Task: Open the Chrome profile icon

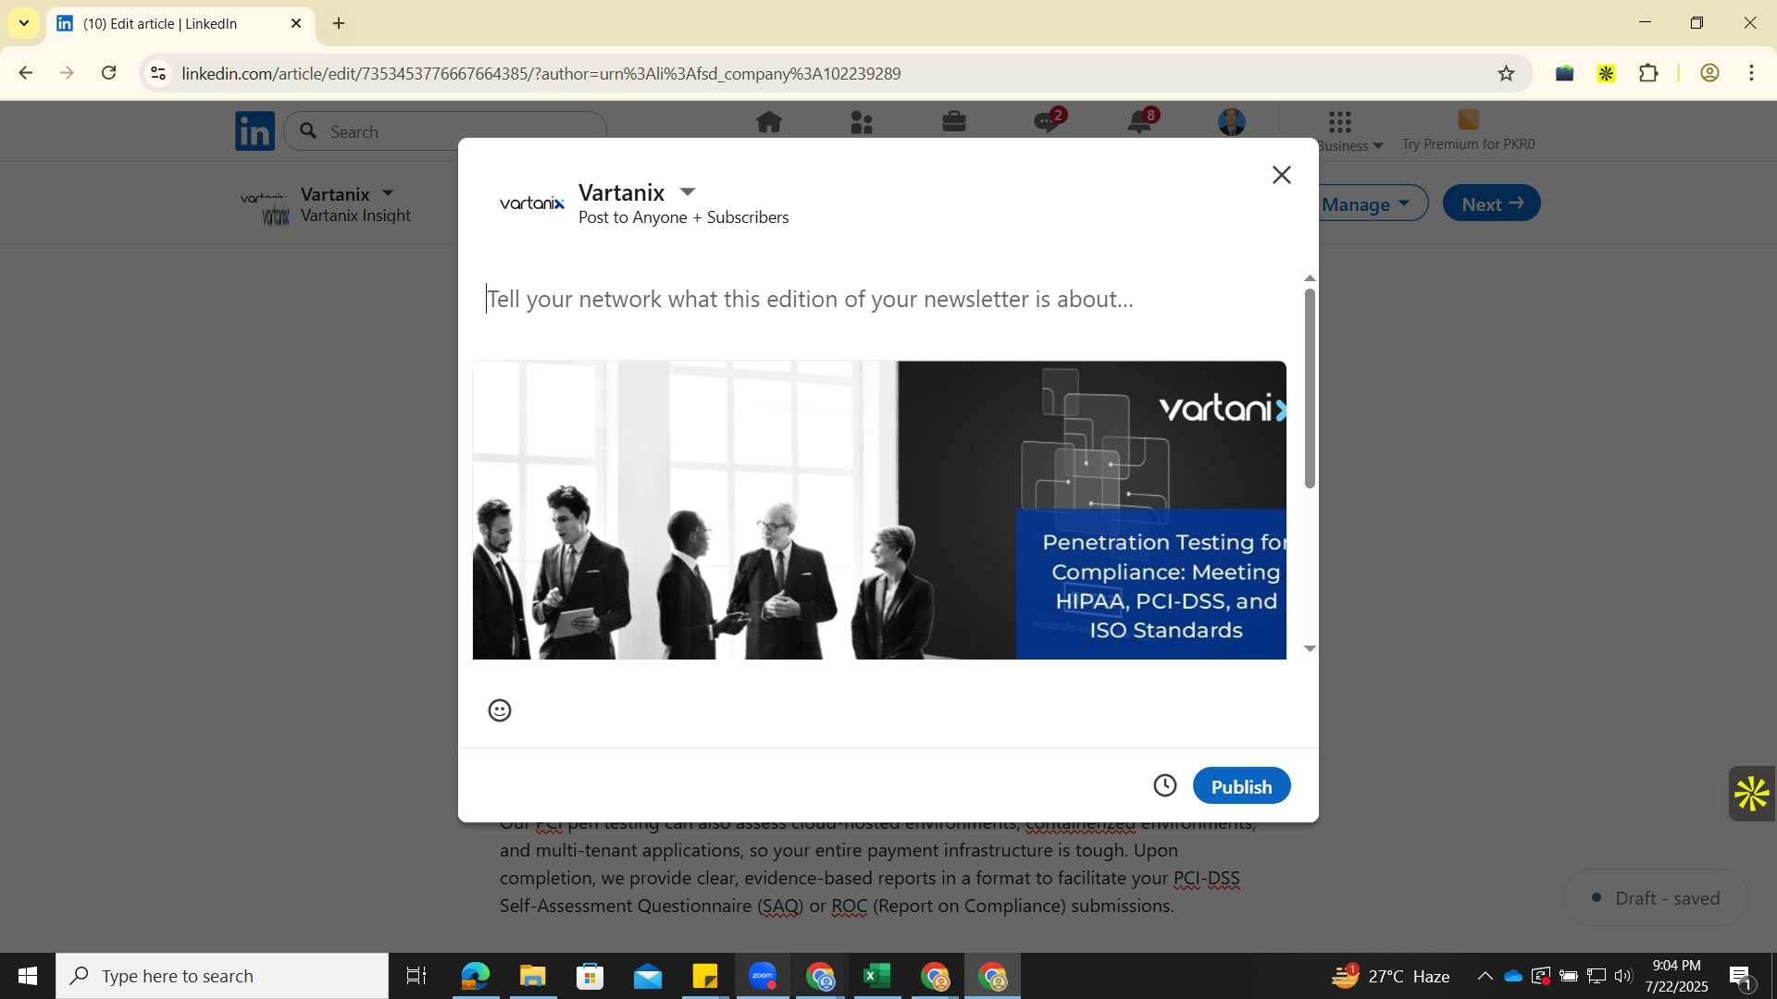Action: point(1709,73)
